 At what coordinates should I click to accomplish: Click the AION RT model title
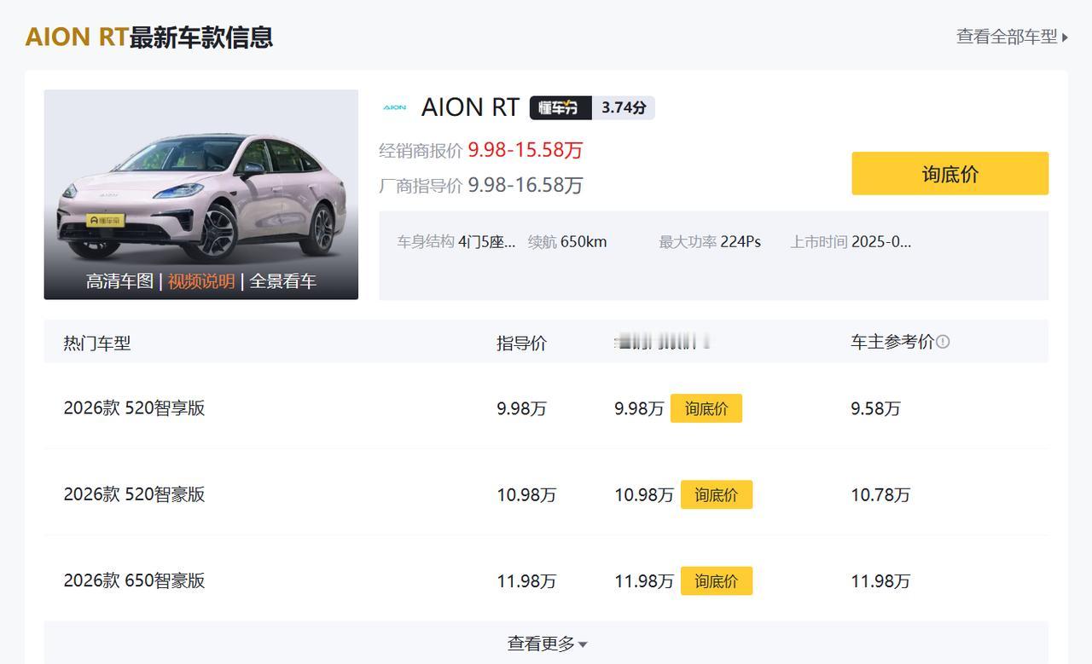[x=470, y=107]
